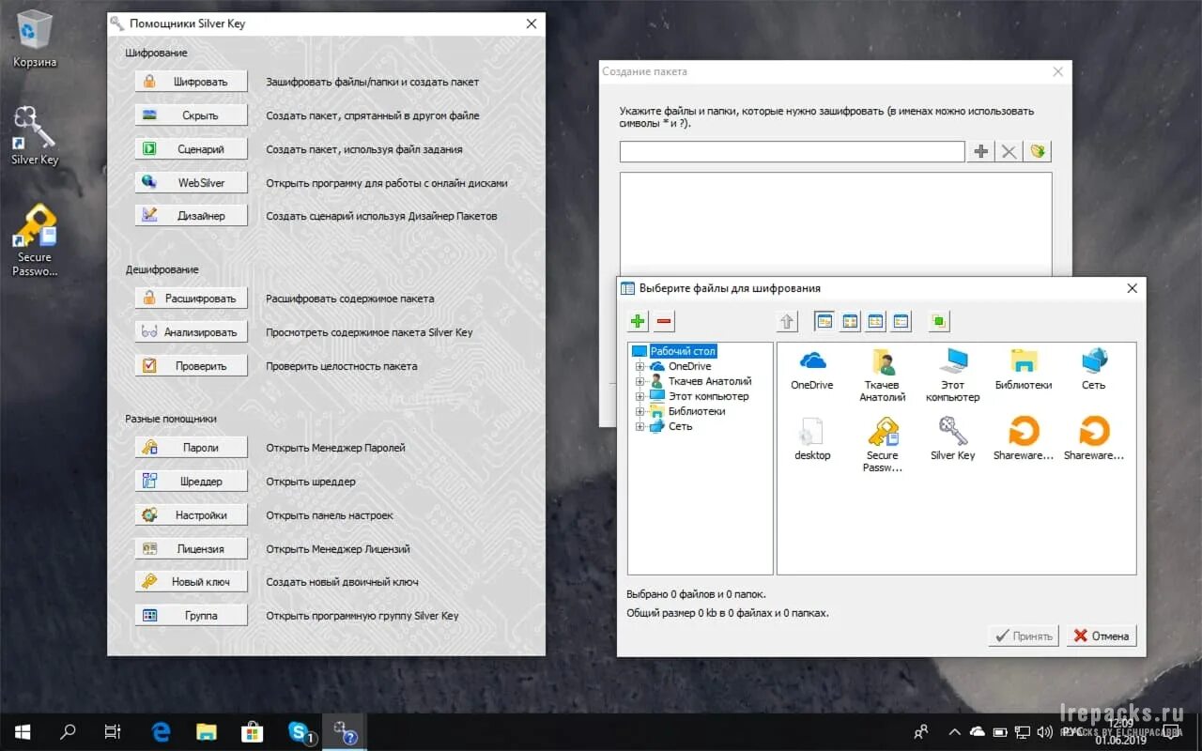Select Secure Passw... icon in file list
Image resolution: width=1202 pixels, height=751 pixels.
coord(883,445)
